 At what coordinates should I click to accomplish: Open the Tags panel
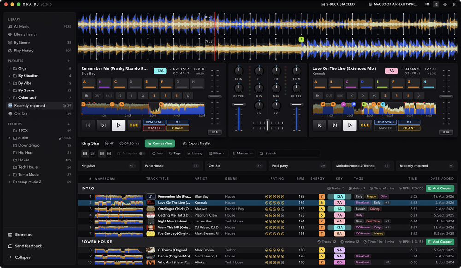tap(175, 154)
